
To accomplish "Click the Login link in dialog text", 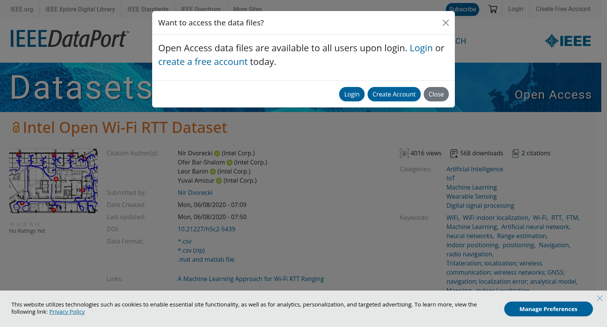I will (x=421, y=48).
